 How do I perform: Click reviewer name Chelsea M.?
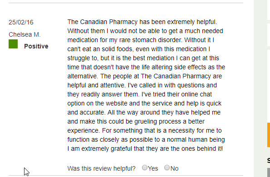[25, 34]
